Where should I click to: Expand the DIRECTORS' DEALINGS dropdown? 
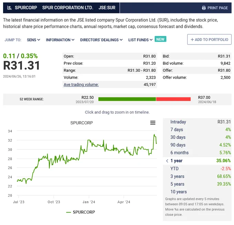click(101, 40)
